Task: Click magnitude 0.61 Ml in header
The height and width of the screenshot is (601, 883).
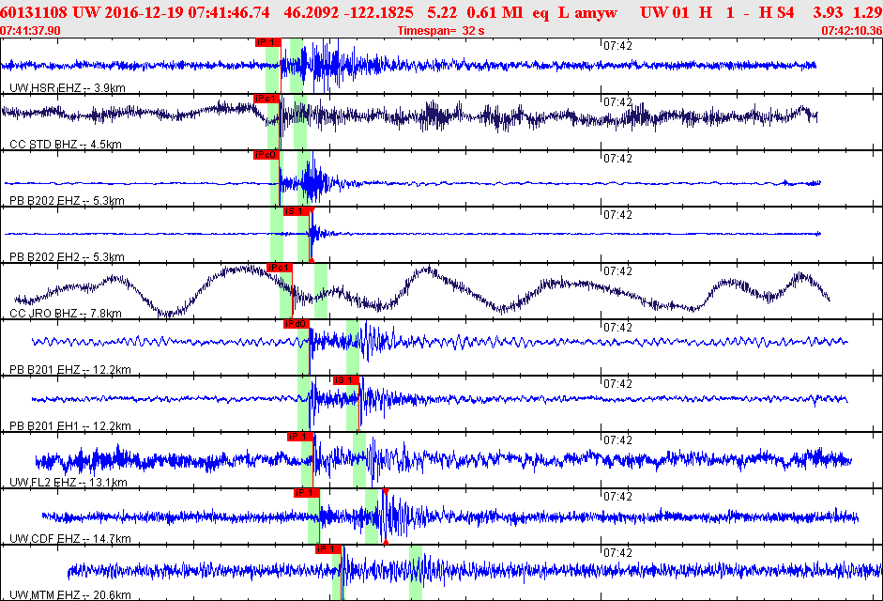Action: (495, 12)
